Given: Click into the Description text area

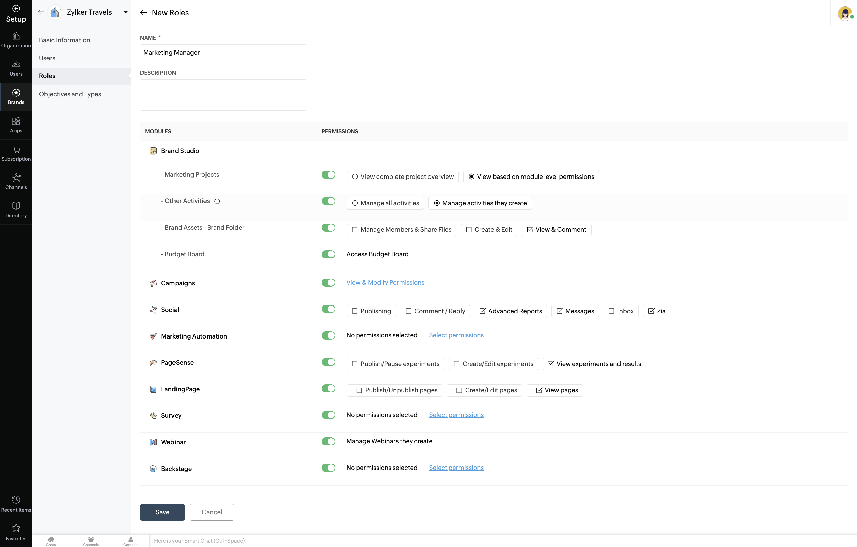Looking at the screenshot, I should pyautogui.click(x=223, y=95).
